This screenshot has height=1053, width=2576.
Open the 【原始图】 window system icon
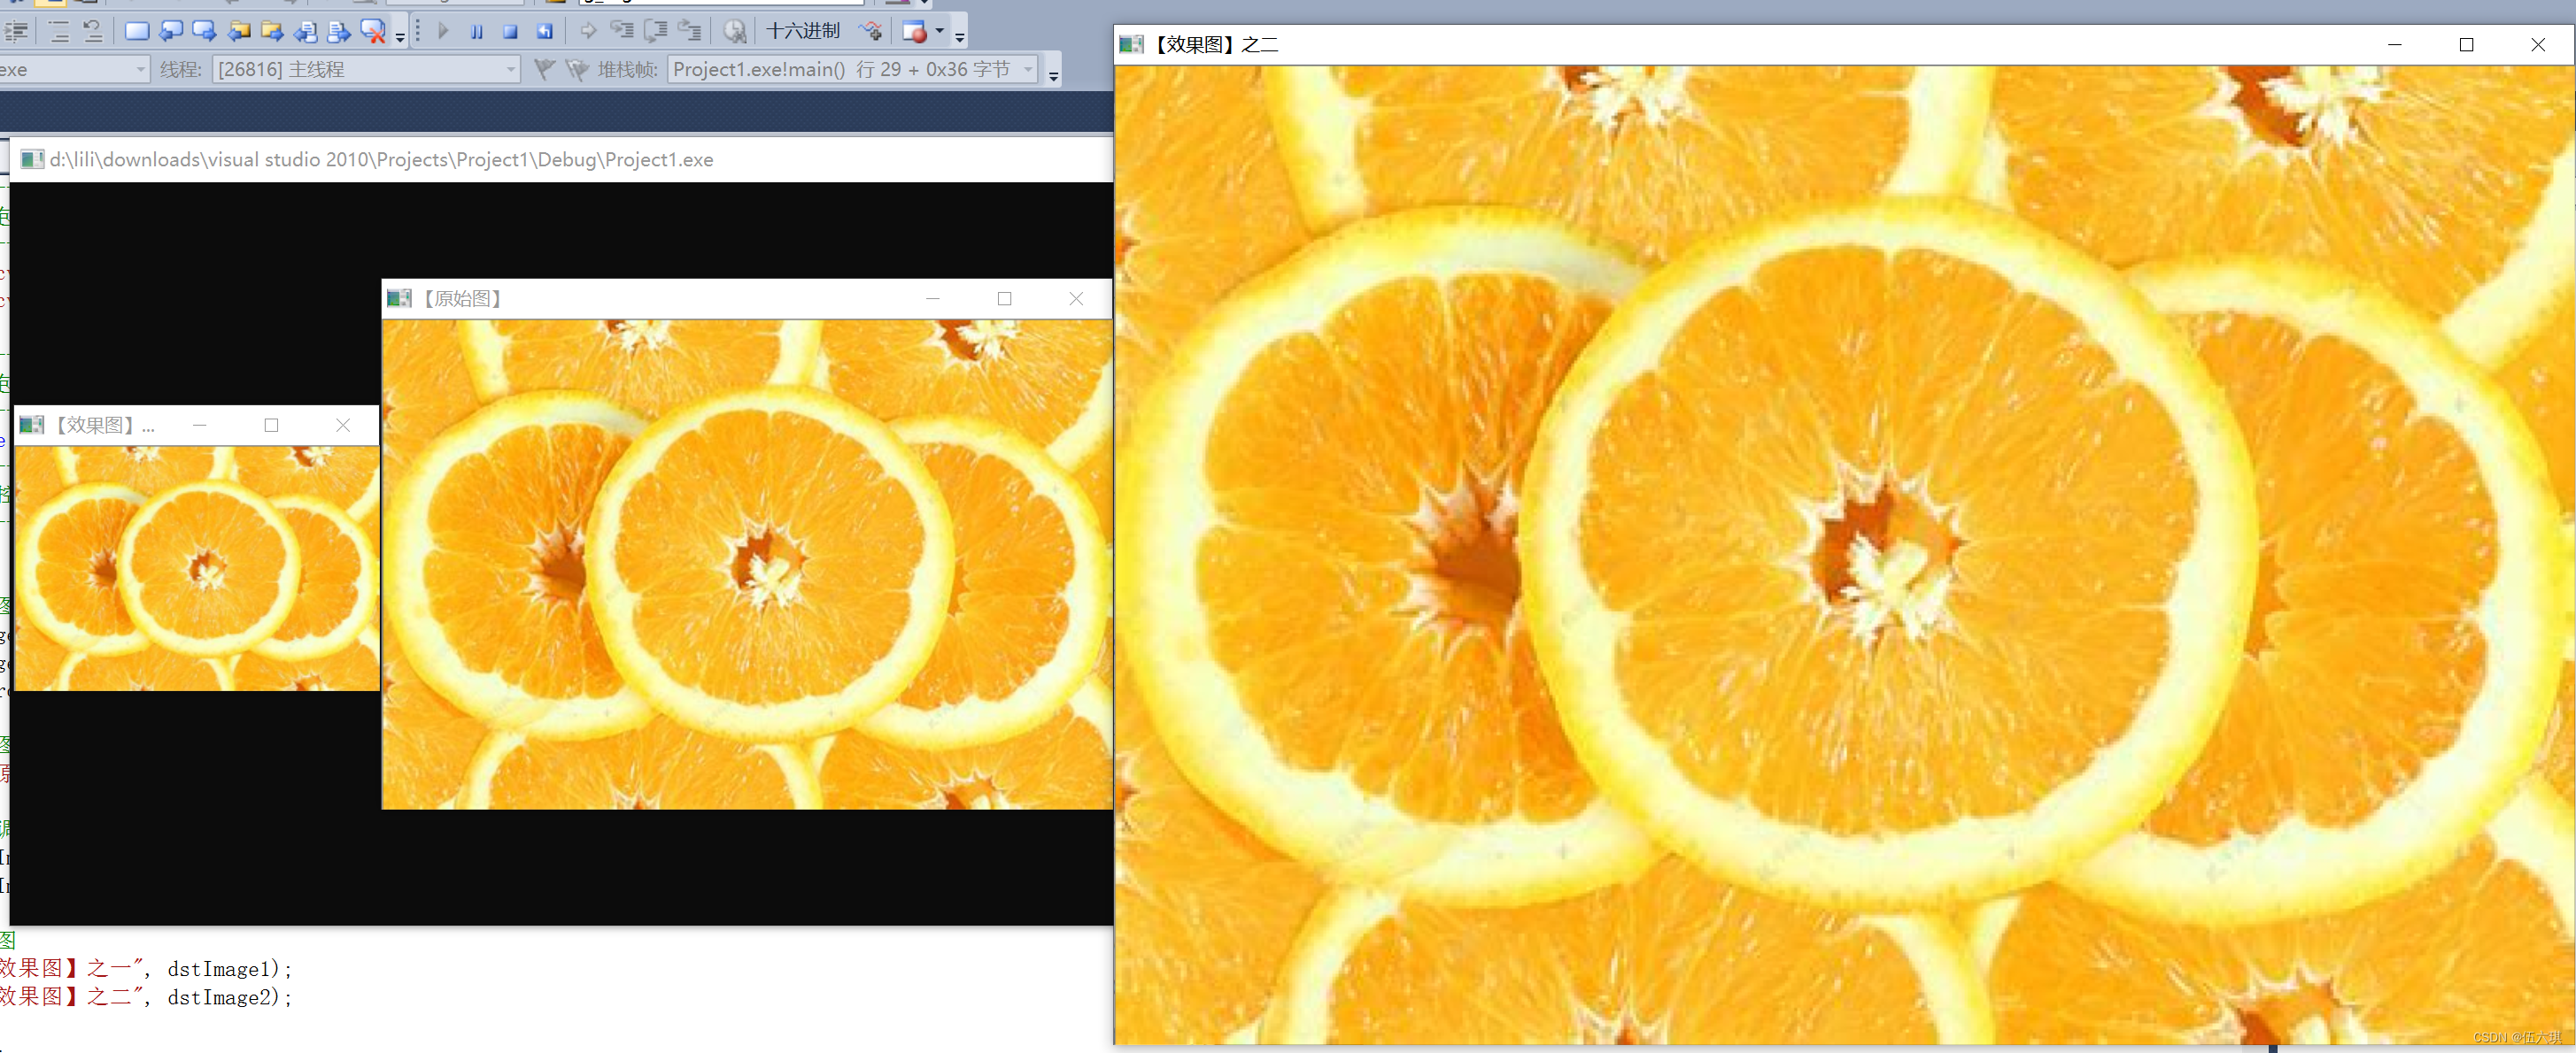(400, 299)
